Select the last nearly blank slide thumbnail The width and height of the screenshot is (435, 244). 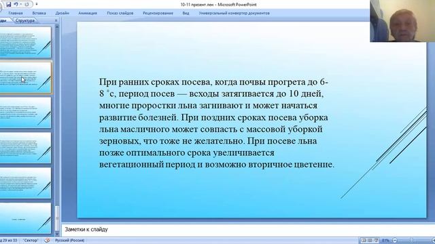(25, 218)
